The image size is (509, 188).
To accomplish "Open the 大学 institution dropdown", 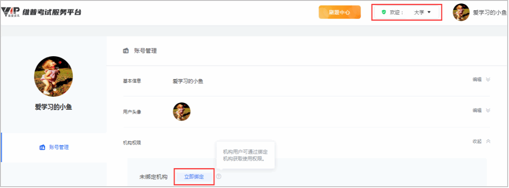I will point(423,13).
